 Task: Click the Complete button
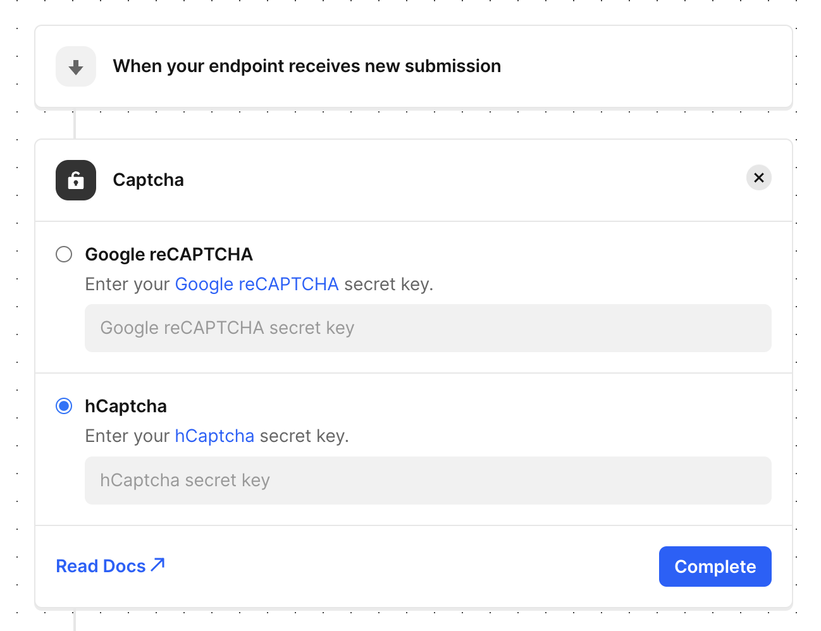pos(715,567)
